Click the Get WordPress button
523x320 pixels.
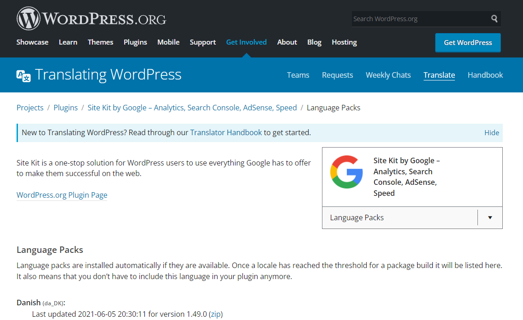[468, 43]
